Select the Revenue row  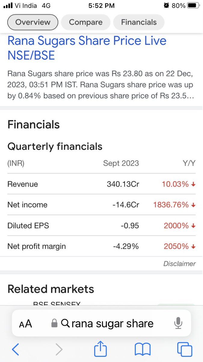(x=101, y=184)
